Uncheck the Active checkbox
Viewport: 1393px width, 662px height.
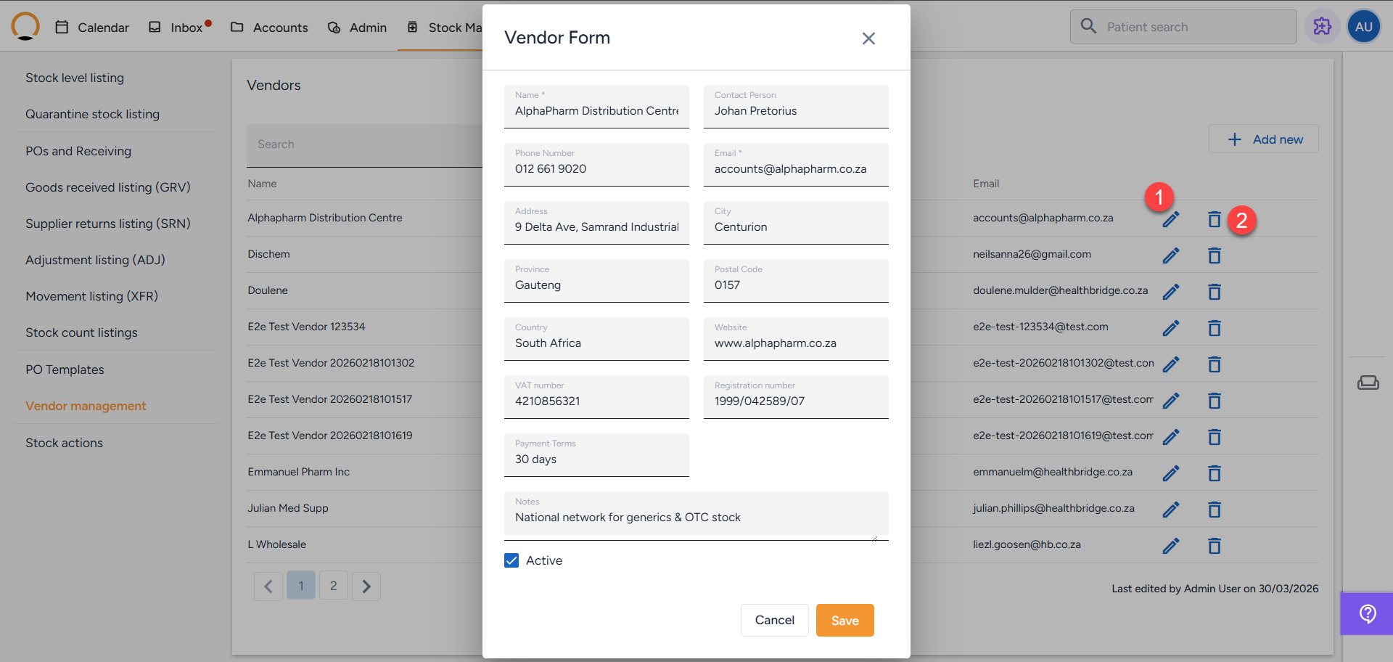tap(511, 560)
